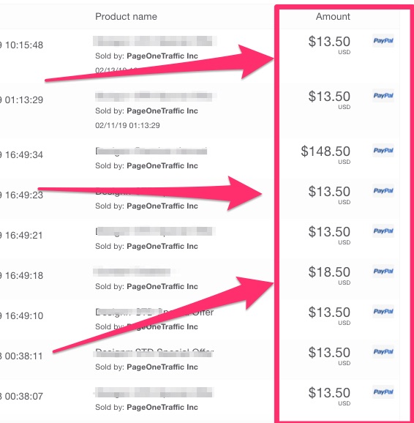
Task: Open blurred product name on 16:49:21 row
Action: (155, 231)
